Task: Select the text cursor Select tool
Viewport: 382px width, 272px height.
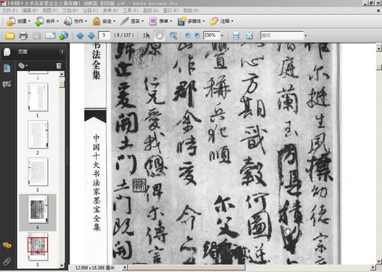Action: (x=146, y=35)
